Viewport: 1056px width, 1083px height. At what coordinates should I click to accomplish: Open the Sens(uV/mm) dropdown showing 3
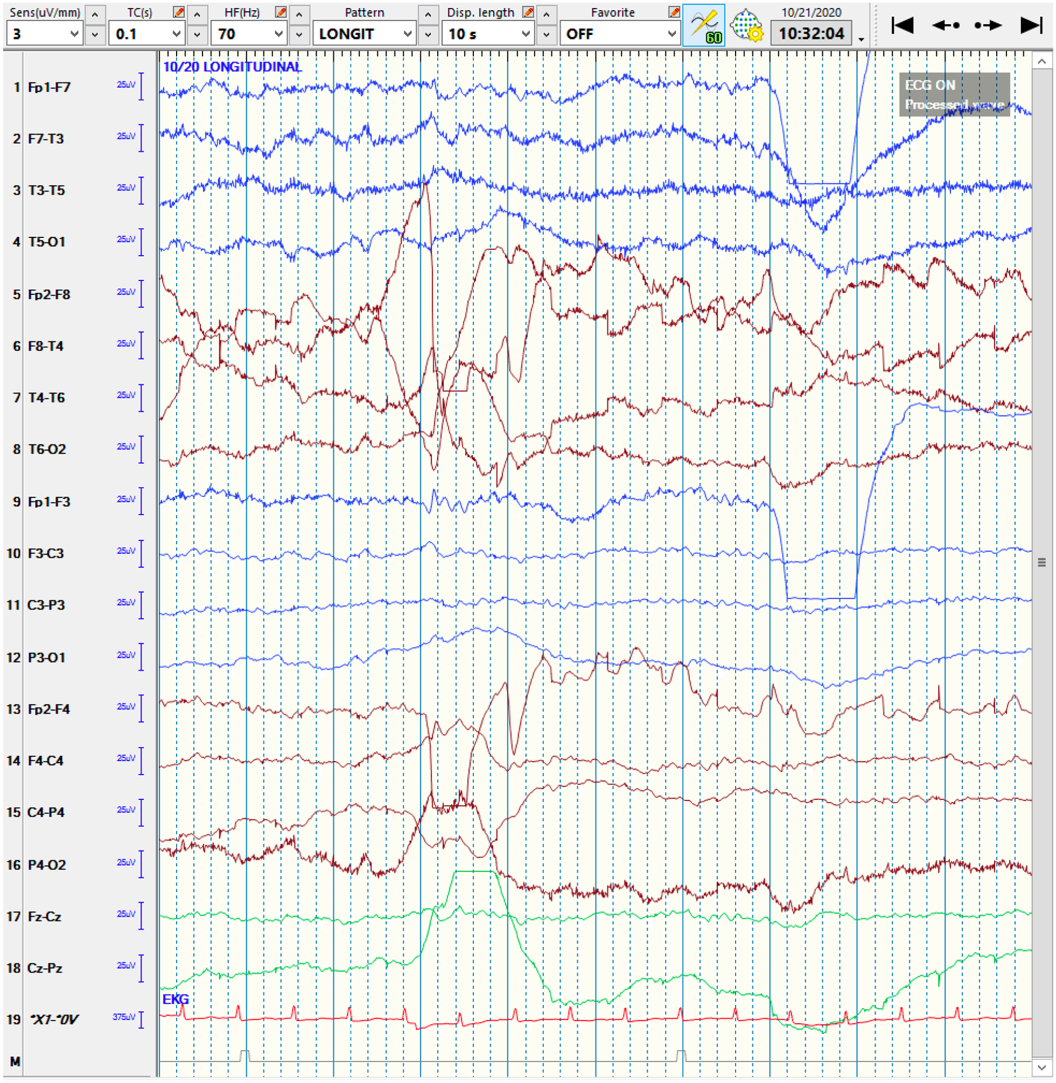pos(45,34)
